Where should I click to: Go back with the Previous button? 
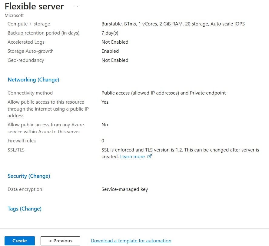click(x=60, y=241)
